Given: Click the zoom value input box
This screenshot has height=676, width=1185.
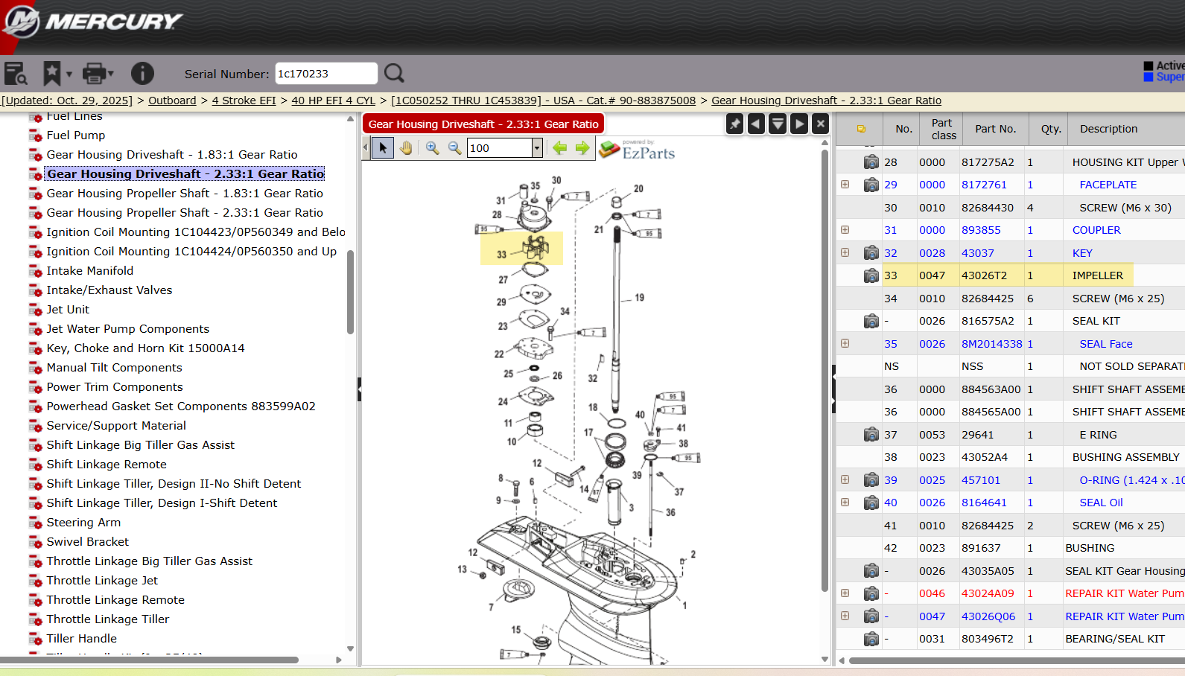Looking at the screenshot, I should coord(499,147).
